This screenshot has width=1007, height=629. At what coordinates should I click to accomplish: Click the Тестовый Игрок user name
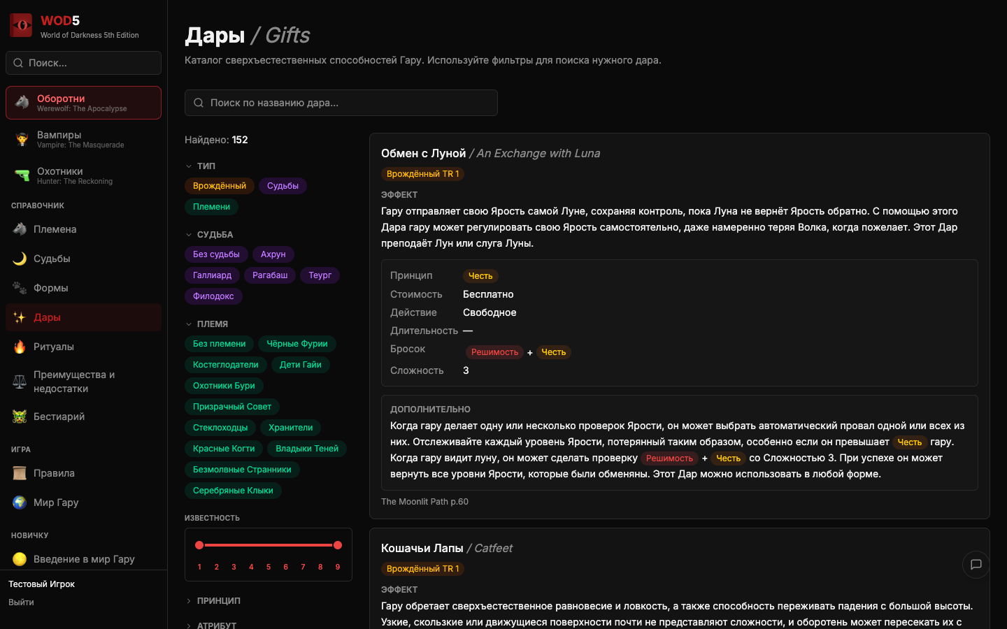point(41,584)
